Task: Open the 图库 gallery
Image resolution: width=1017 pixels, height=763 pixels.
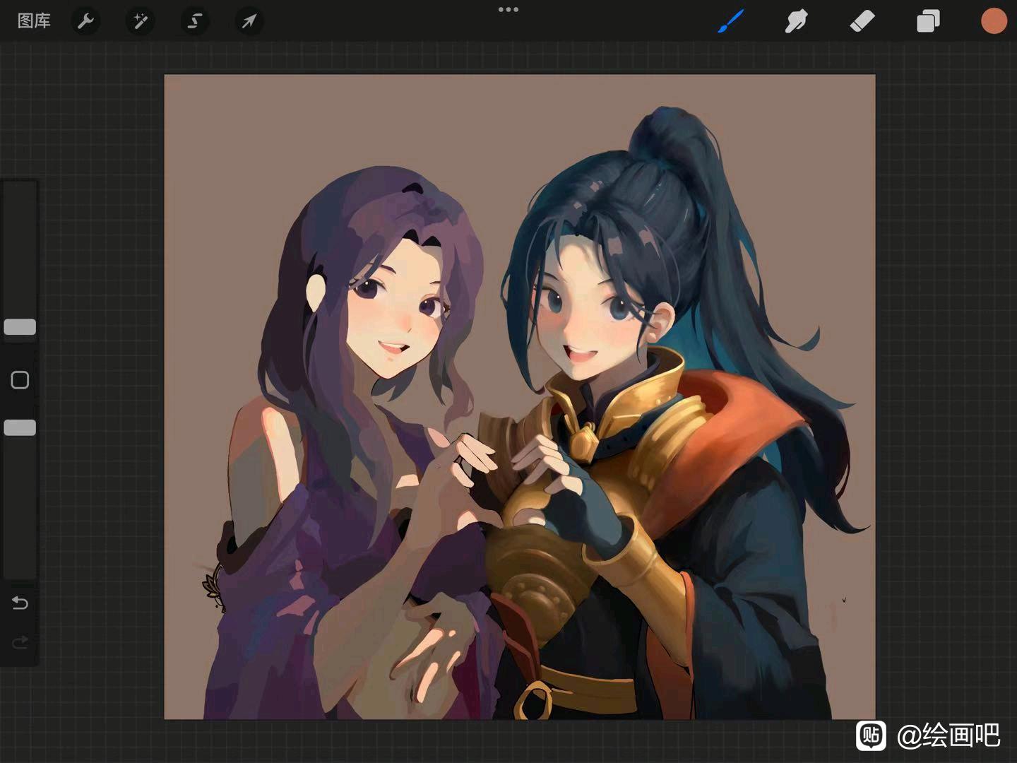Action: click(34, 21)
